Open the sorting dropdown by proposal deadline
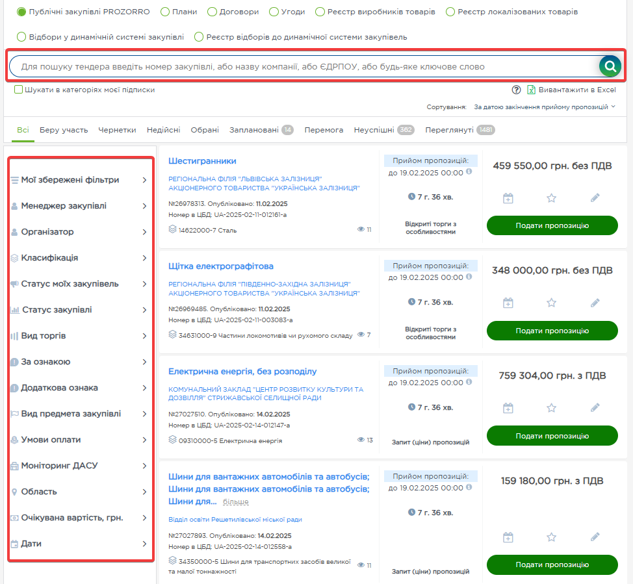Screen dimensions: 633x584 click(x=544, y=107)
